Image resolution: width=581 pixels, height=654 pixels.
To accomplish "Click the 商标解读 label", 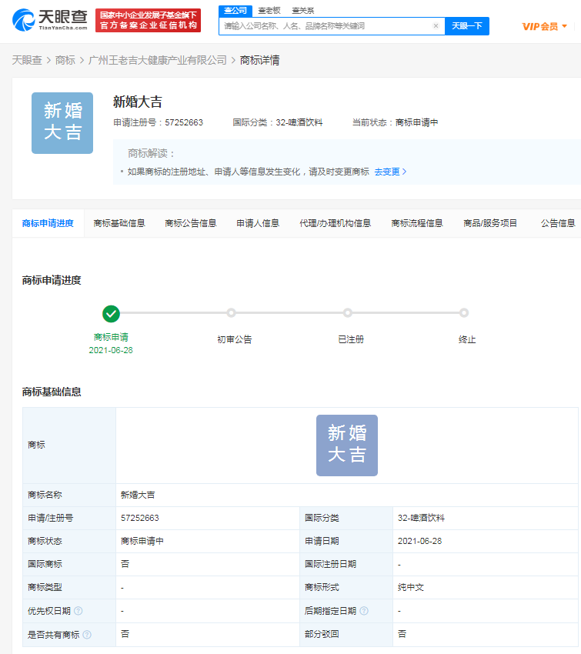I will tap(151, 153).
